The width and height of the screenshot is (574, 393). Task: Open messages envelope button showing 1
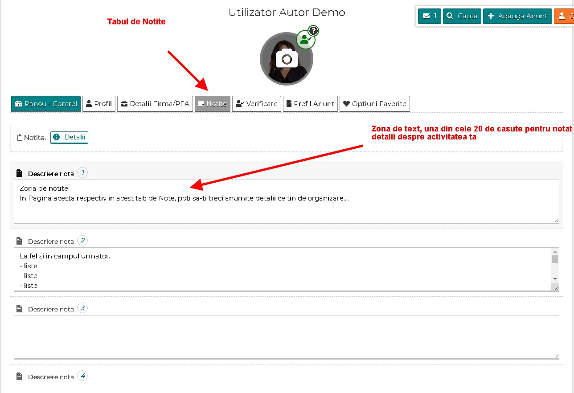pyautogui.click(x=429, y=16)
